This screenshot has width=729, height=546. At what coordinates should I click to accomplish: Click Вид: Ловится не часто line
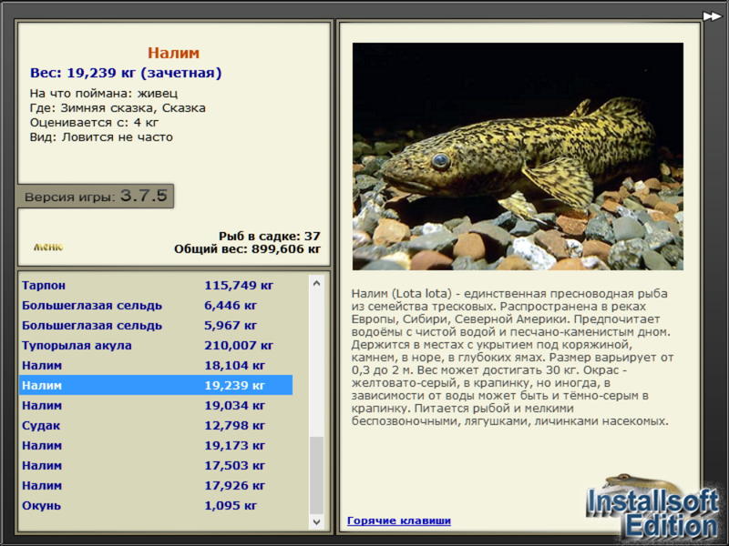[x=101, y=137]
